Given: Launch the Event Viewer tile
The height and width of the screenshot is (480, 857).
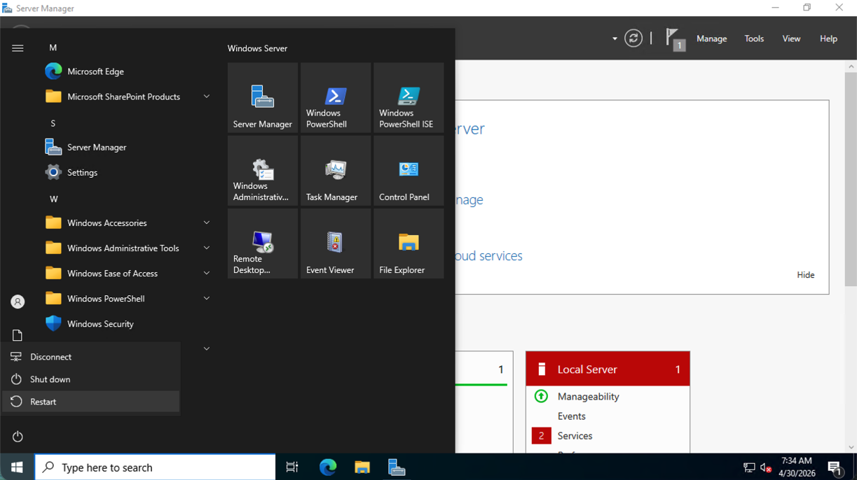Looking at the screenshot, I should (x=336, y=243).
